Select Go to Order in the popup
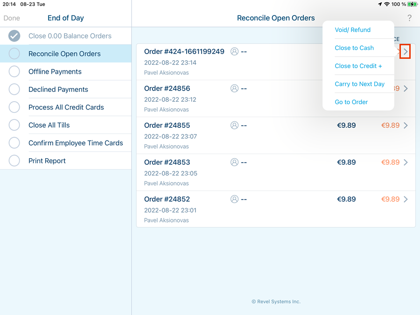This screenshot has height=315, width=420. pyautogui.click(x=351, y=102)
